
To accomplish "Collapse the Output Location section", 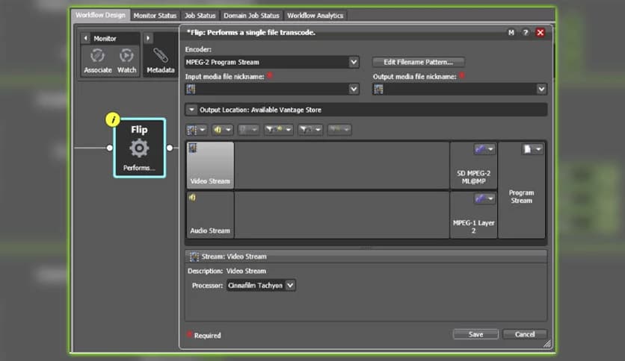I will [191, 110].
